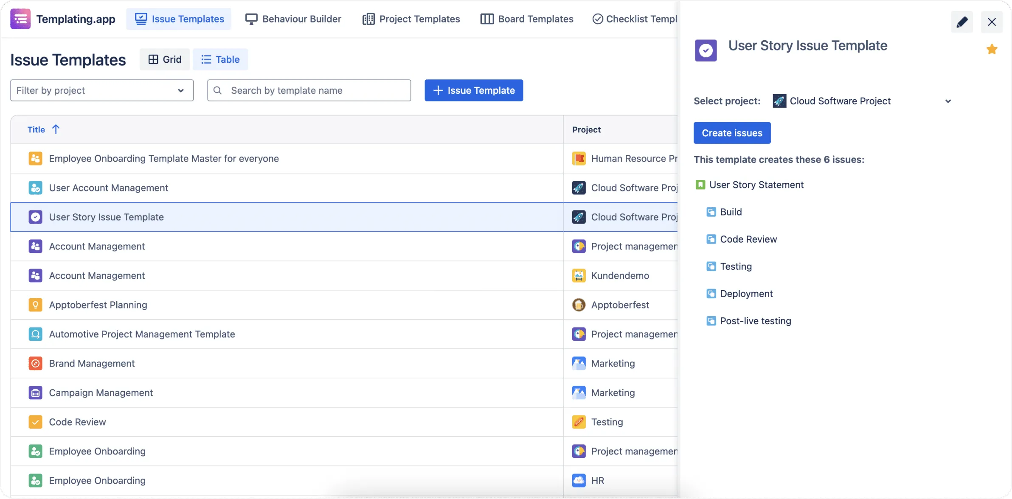Click the Templating.app logo icon
The width and height of the screenshot is (1012, 499).
20,19
